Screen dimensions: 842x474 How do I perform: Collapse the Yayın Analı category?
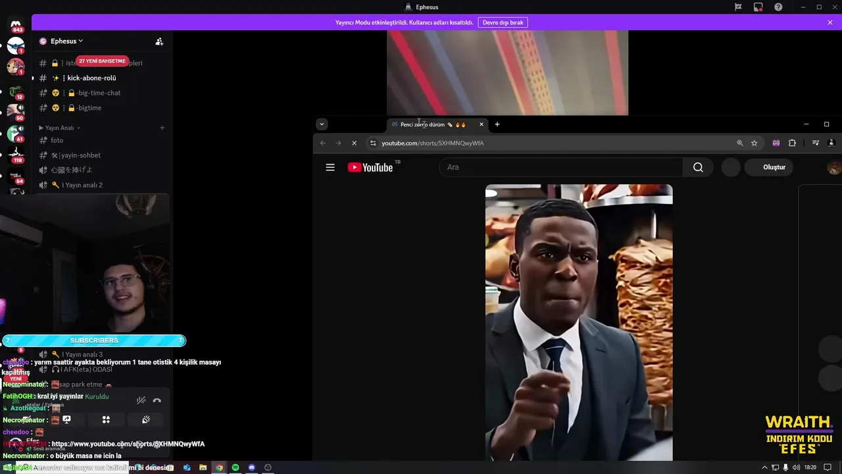pyautogui.click(x=59, y=128)
